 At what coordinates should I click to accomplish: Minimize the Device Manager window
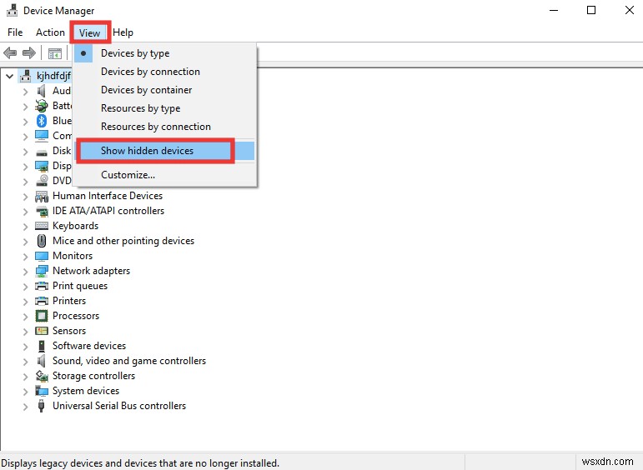554,10
